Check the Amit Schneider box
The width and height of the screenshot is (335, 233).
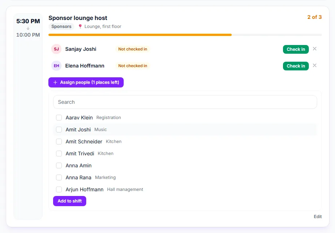(59, 142)
